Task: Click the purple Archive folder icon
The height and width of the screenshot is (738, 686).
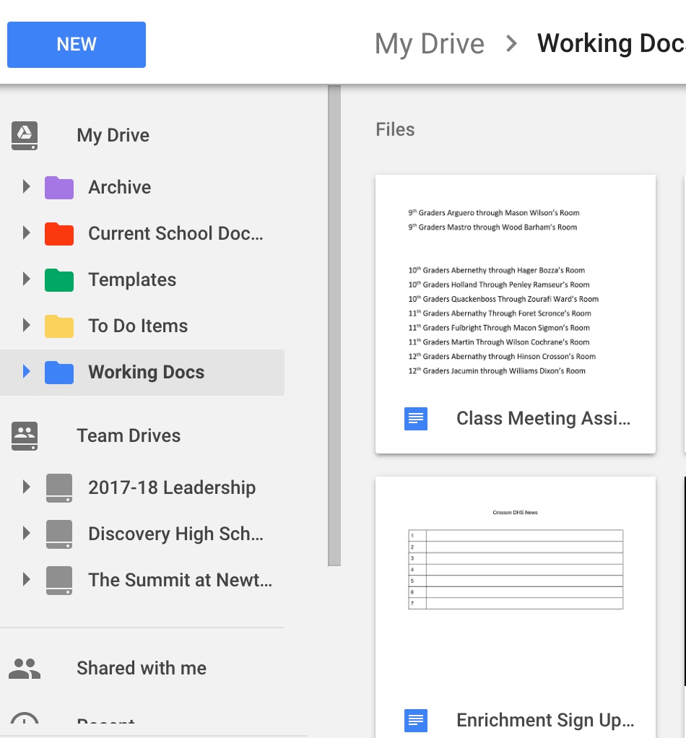Action: [x=59, y=188]
